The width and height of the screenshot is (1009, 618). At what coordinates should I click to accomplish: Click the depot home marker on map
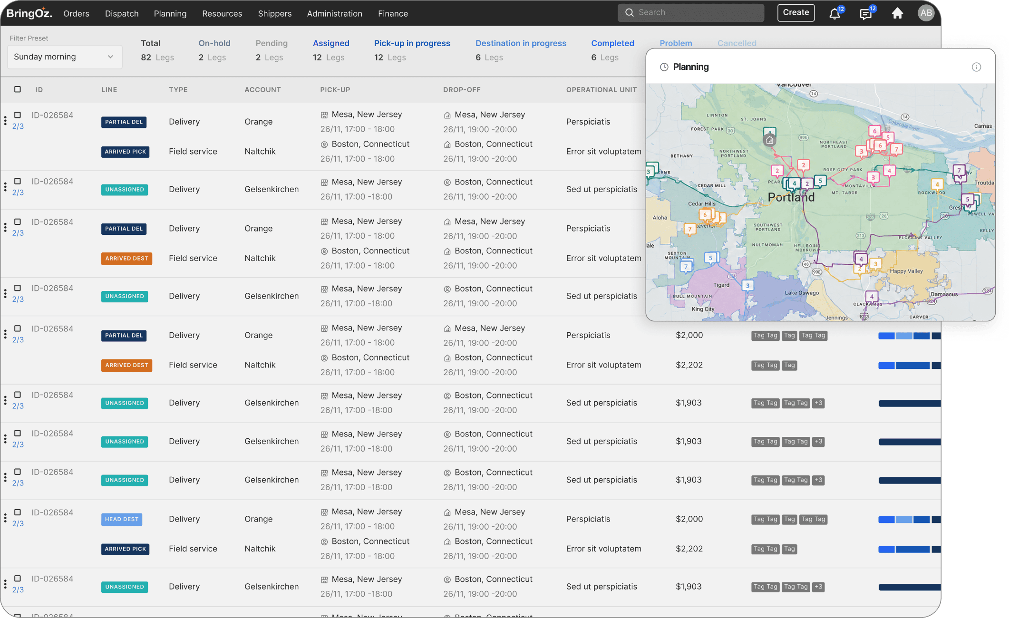click(769, 140)
